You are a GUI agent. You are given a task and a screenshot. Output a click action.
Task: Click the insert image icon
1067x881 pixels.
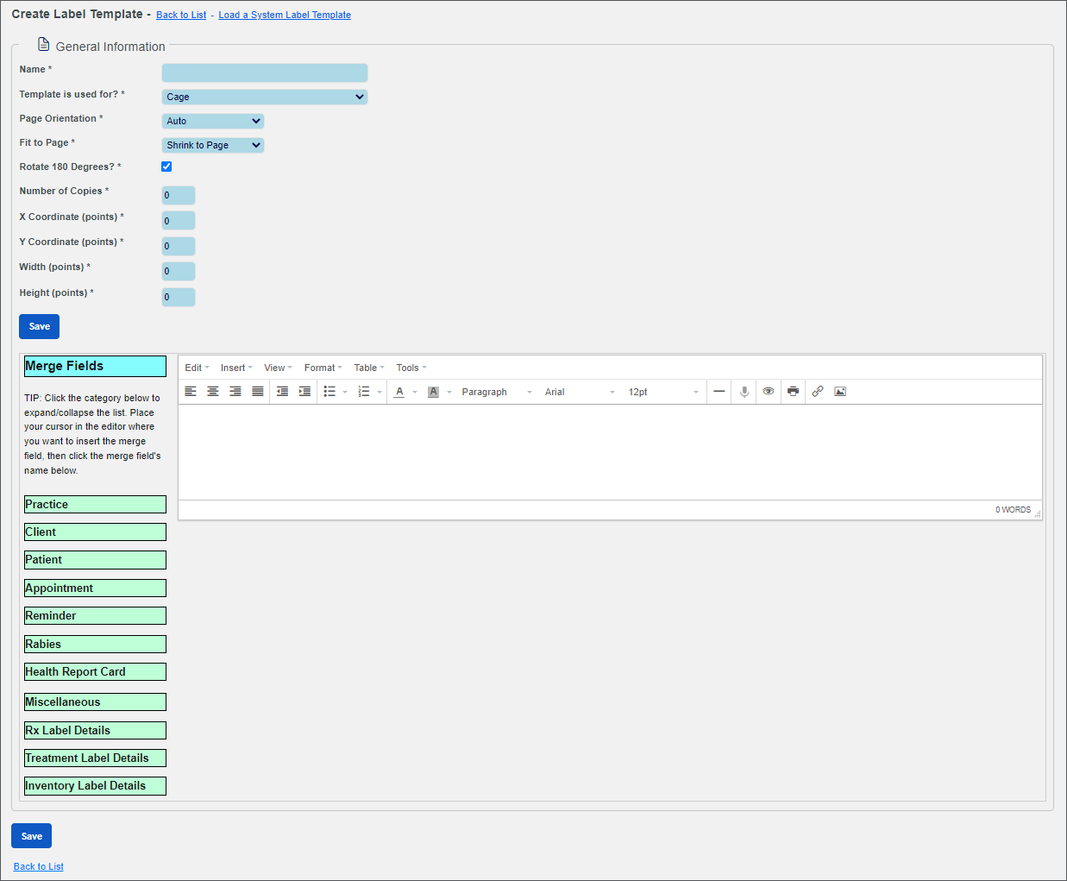(840, 392)
